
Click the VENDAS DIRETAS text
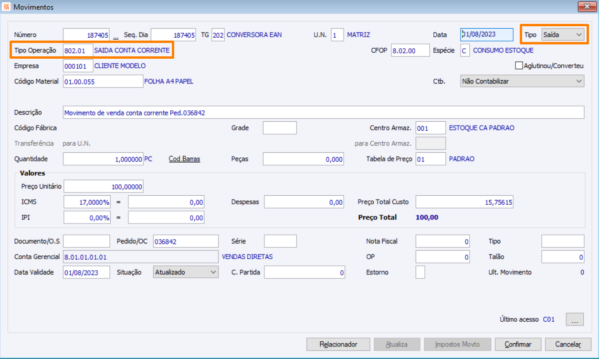[247, 257]
